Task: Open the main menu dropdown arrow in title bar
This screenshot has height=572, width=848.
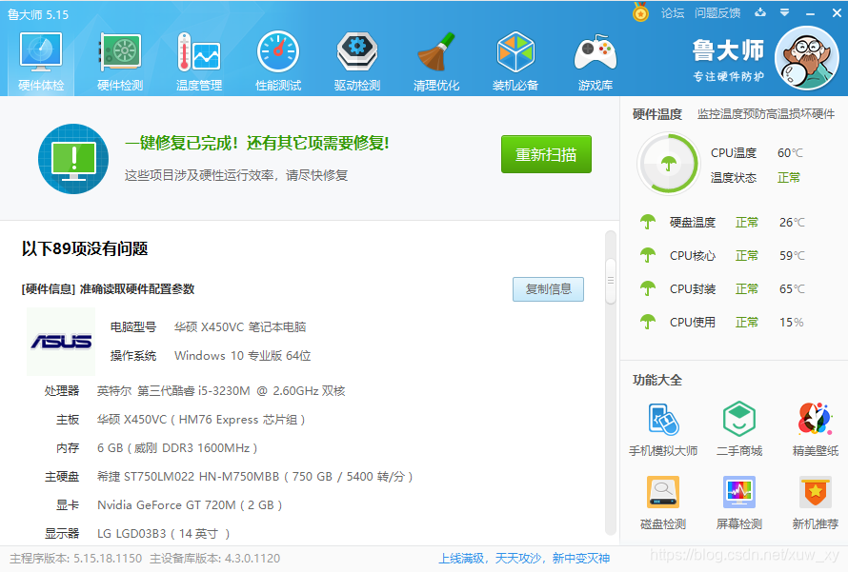Action: (785, 12)
